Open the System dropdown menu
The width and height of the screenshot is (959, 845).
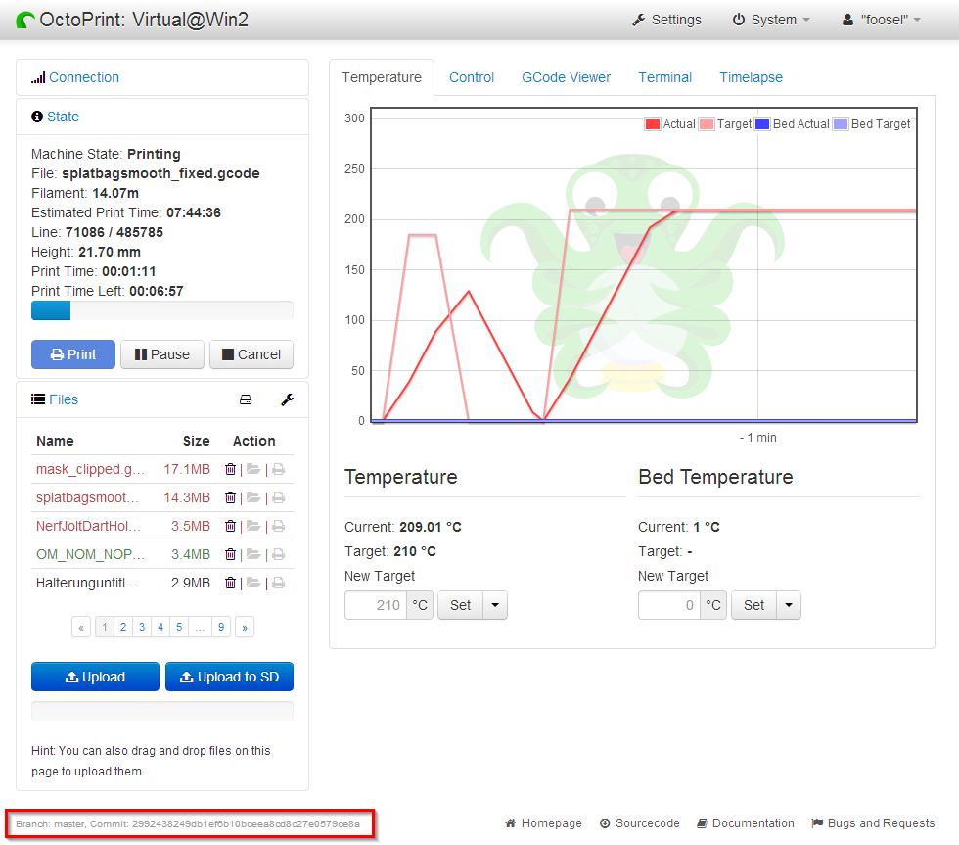(x=771, y=20)
